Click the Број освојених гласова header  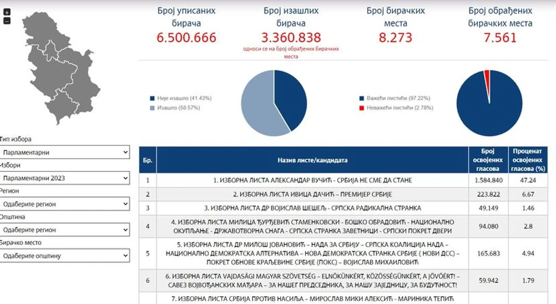[488, 160]
